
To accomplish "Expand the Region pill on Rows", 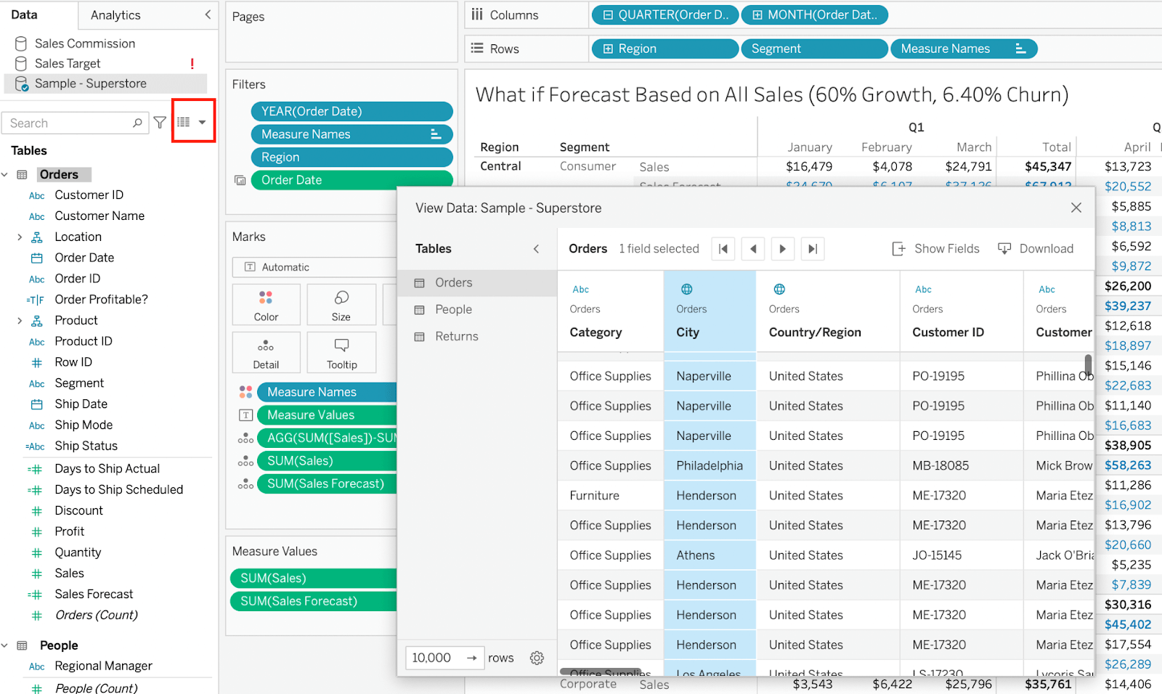I will click(x=607, y=49).
